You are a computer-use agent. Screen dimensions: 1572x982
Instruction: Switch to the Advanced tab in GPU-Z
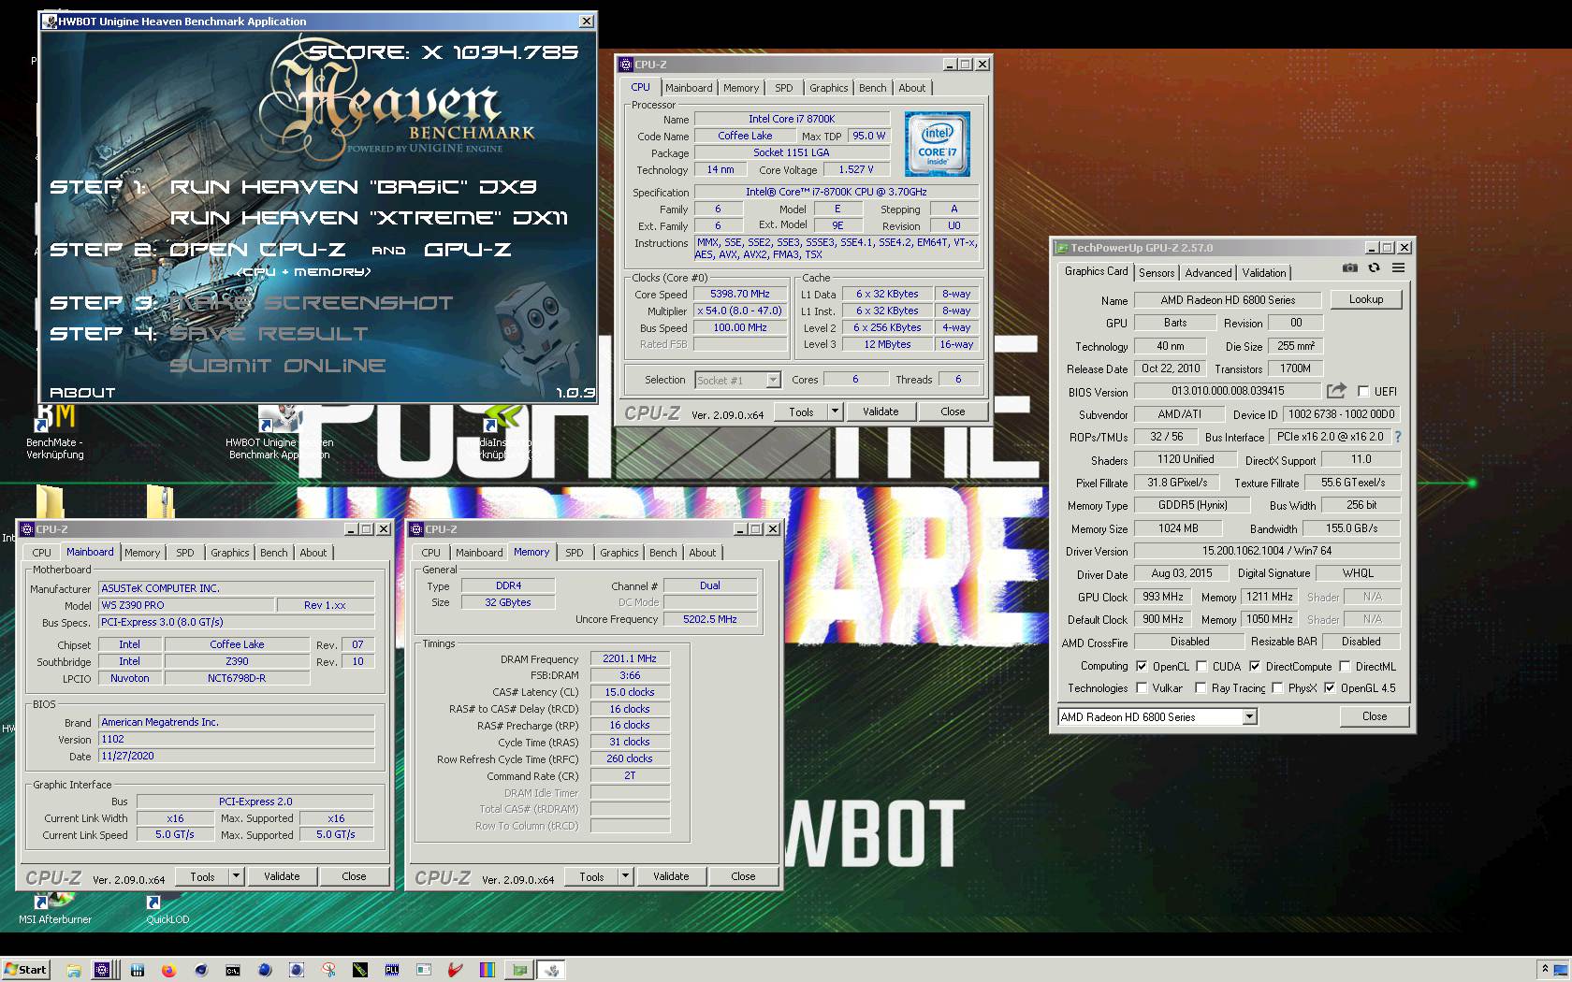[1208, 272]
